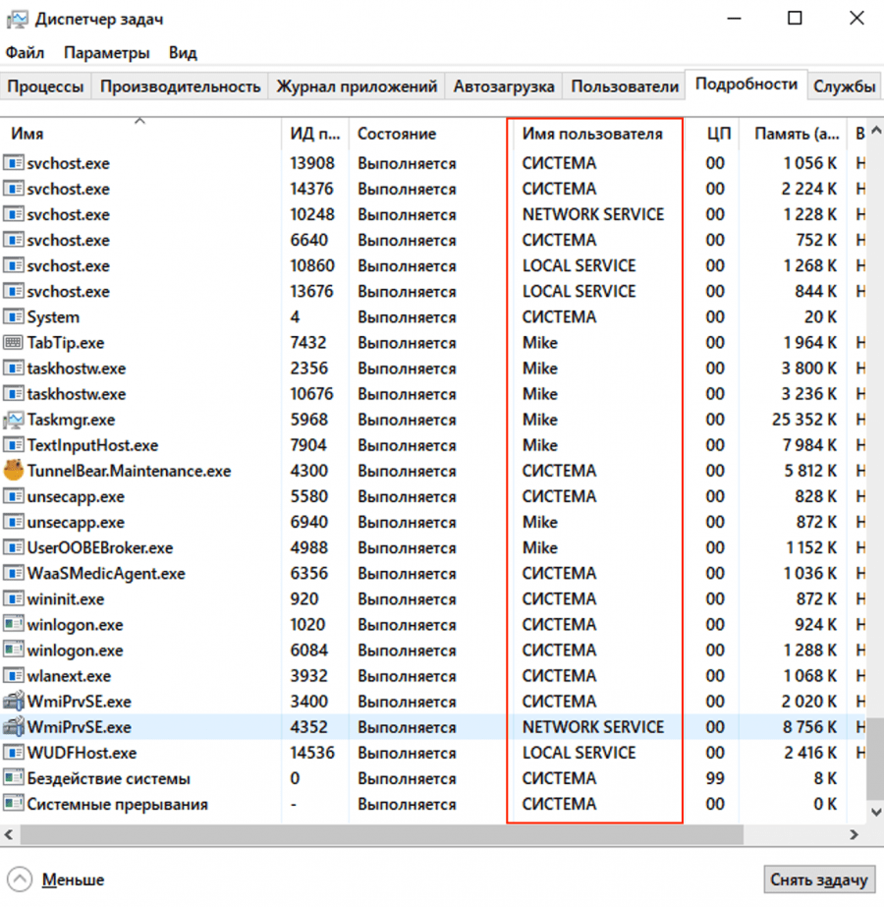Switch to the Производительность tab
Screen dimensions: 884x907
pos(180,86)
